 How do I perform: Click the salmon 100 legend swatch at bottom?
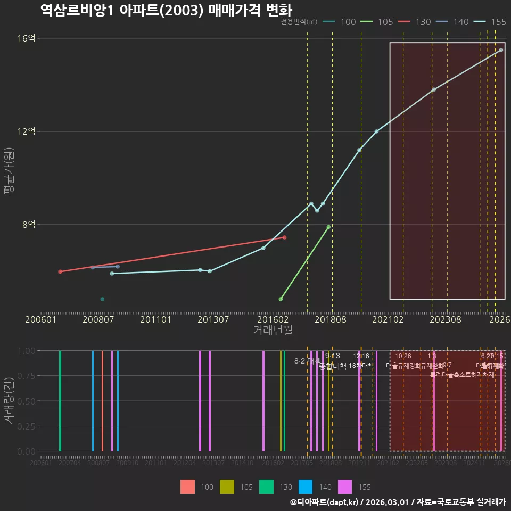pyautogui.click(x=187, y=487)
